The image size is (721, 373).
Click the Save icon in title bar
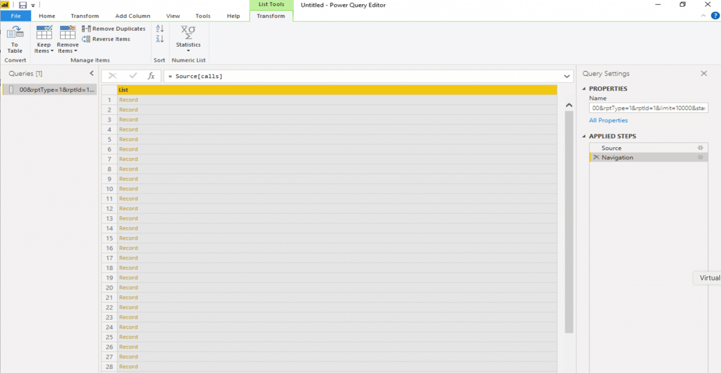(22, 5)
